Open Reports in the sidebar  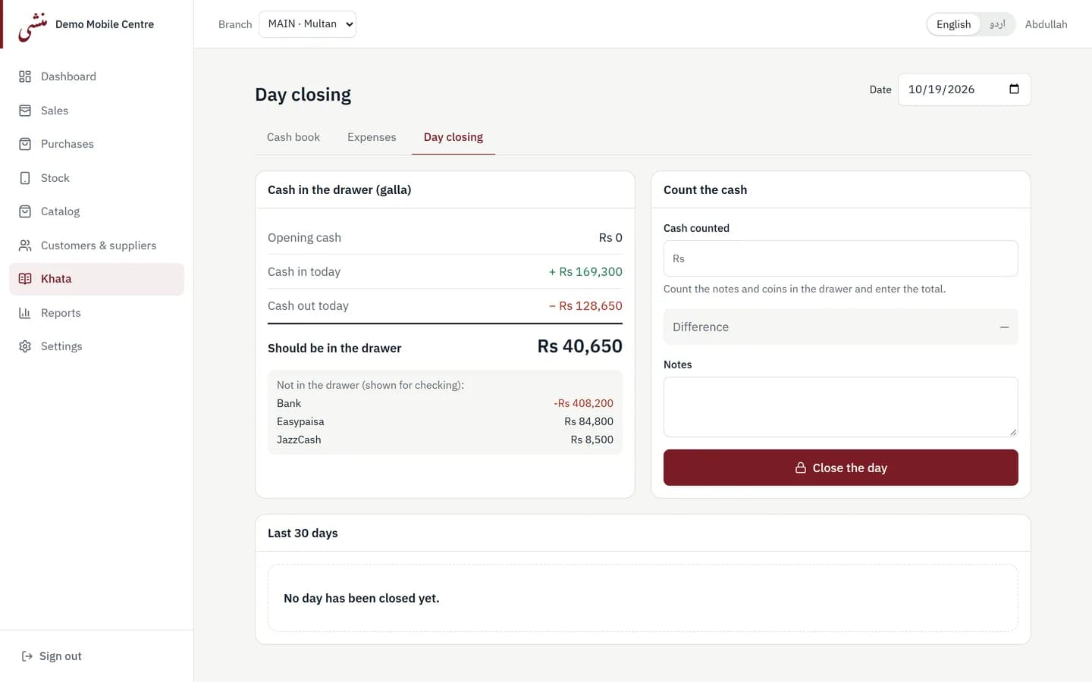96,313
